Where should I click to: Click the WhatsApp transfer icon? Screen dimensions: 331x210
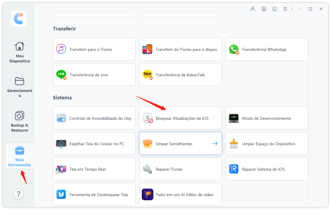234,49
